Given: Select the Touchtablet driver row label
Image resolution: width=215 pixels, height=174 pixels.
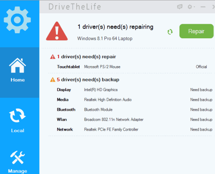Looking at the screenshot, I should click(x=68, y=67).
